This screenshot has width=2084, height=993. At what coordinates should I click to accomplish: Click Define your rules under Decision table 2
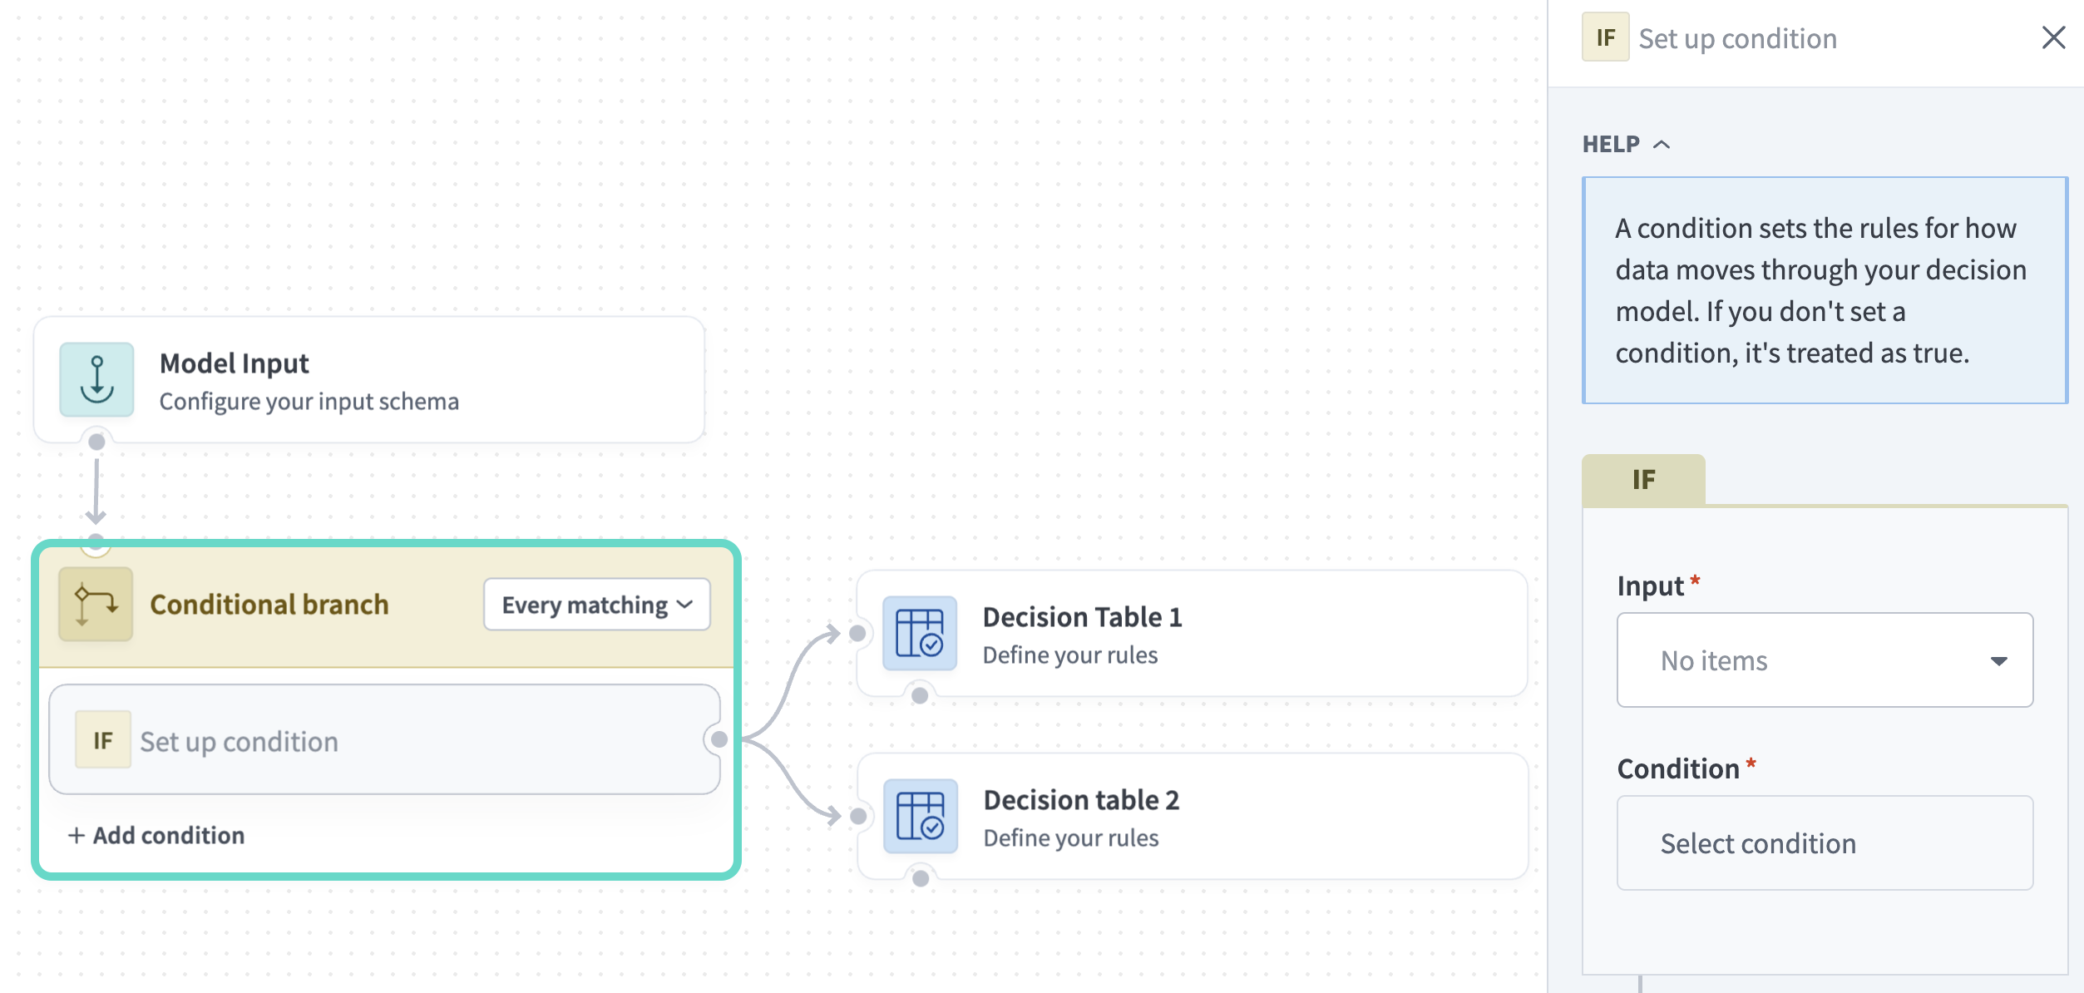[1073, 837]
